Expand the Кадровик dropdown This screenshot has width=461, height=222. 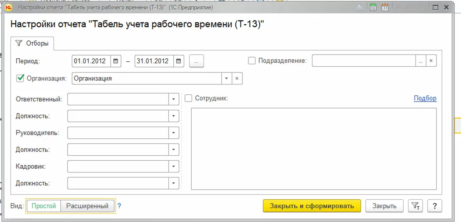click(x=174, y=166)
